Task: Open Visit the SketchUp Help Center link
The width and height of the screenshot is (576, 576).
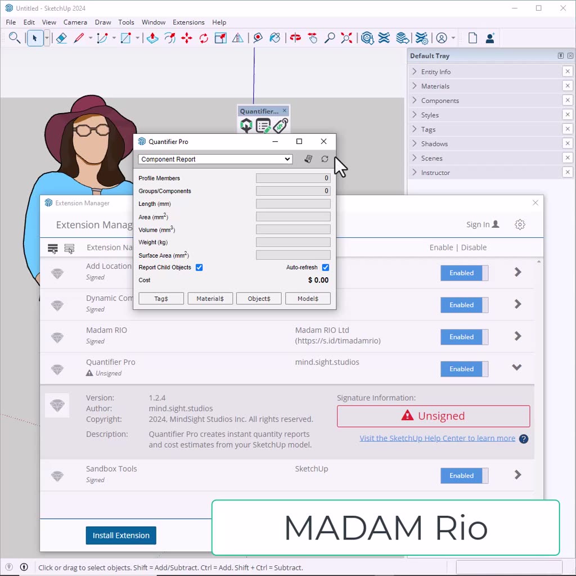Action: [x=437, y=438]
